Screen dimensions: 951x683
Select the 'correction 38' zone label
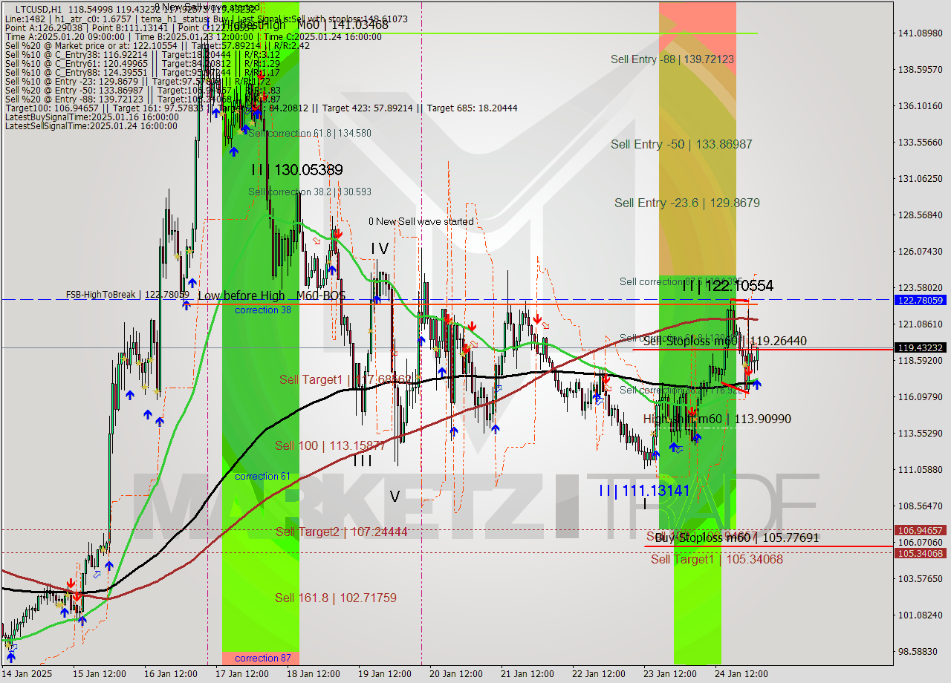click(x=263, y=310)
